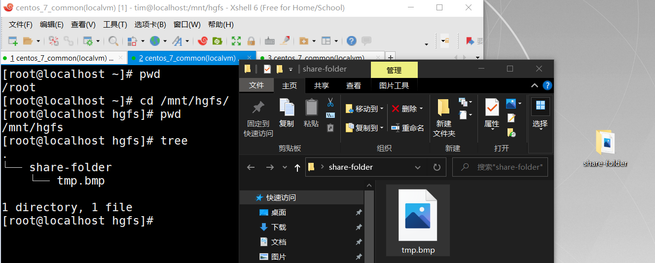
Task: Collapse the Explorer ribbon with chevron
Action: pos(534,85)
